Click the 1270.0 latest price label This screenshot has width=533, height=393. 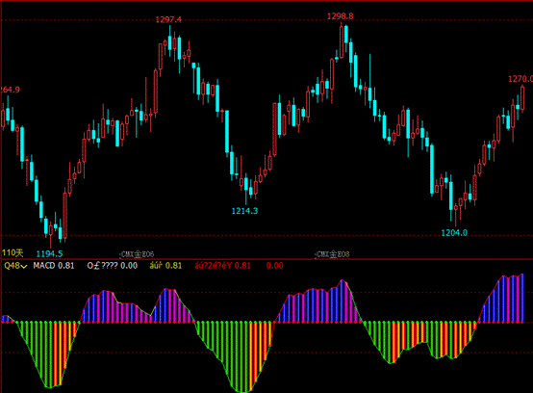point(520,79)
